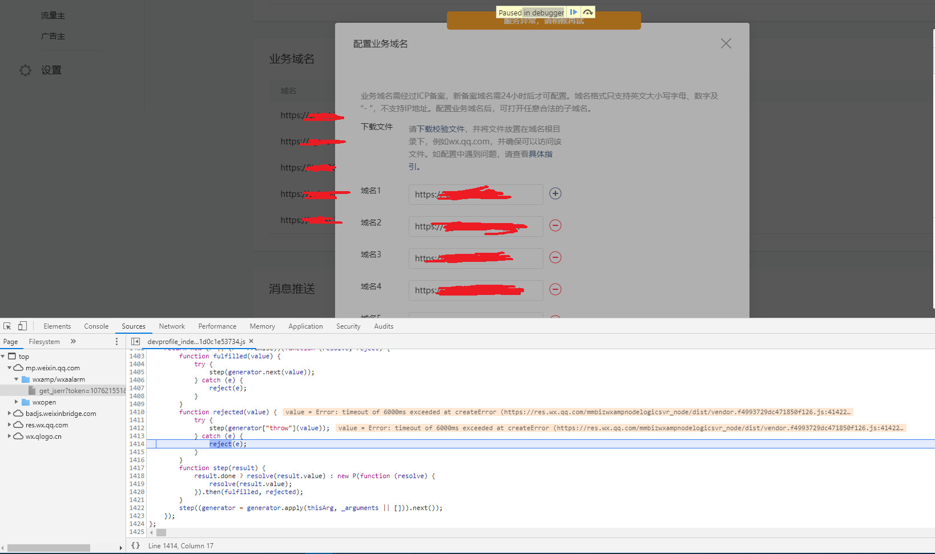Image resolution: width=935 pixels, height=554 pixels.
Task: Click the folder icon for wxopen
Action: (26, 402)
